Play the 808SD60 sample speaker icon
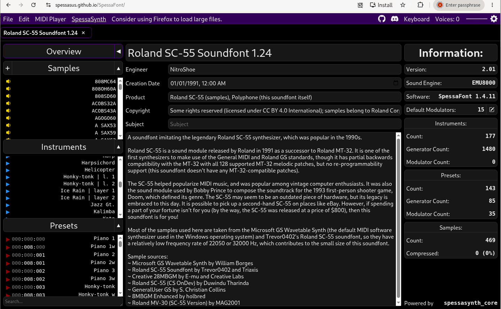This screenshot has height=309, width=501. (x=8, y=96)
